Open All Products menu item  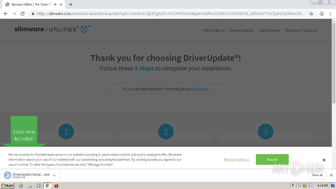(214, 30)
